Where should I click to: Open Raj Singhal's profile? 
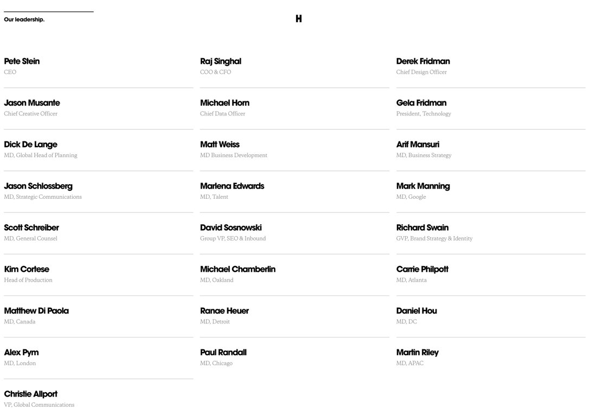221,61
